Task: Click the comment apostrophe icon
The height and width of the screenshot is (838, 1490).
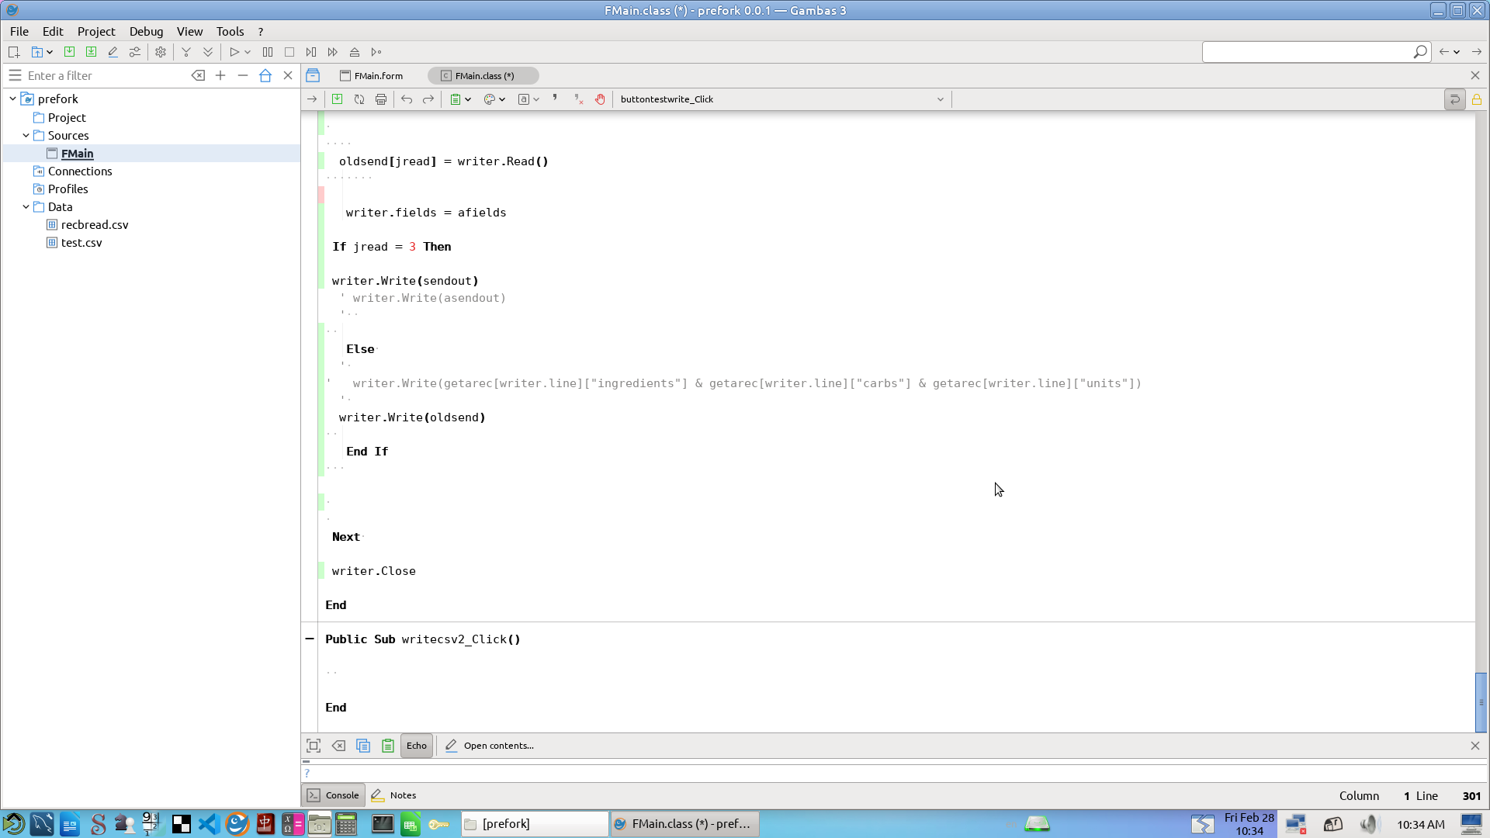Action: point(555,99)
